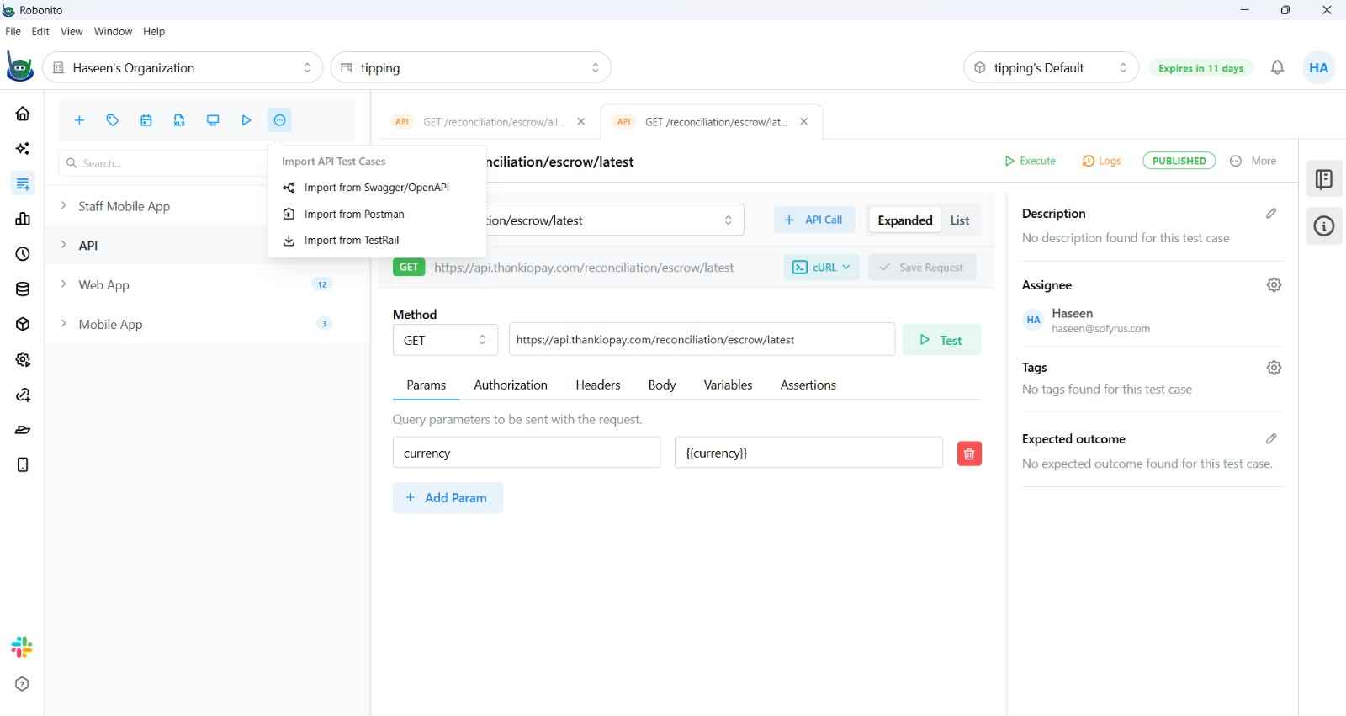Open Tags settings gear
This screenshot has width=1346, height=716.
pos(1274,368)
